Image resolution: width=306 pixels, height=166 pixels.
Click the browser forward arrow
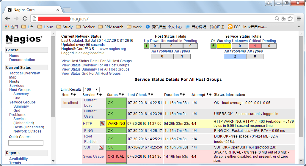tap(16, 19)
